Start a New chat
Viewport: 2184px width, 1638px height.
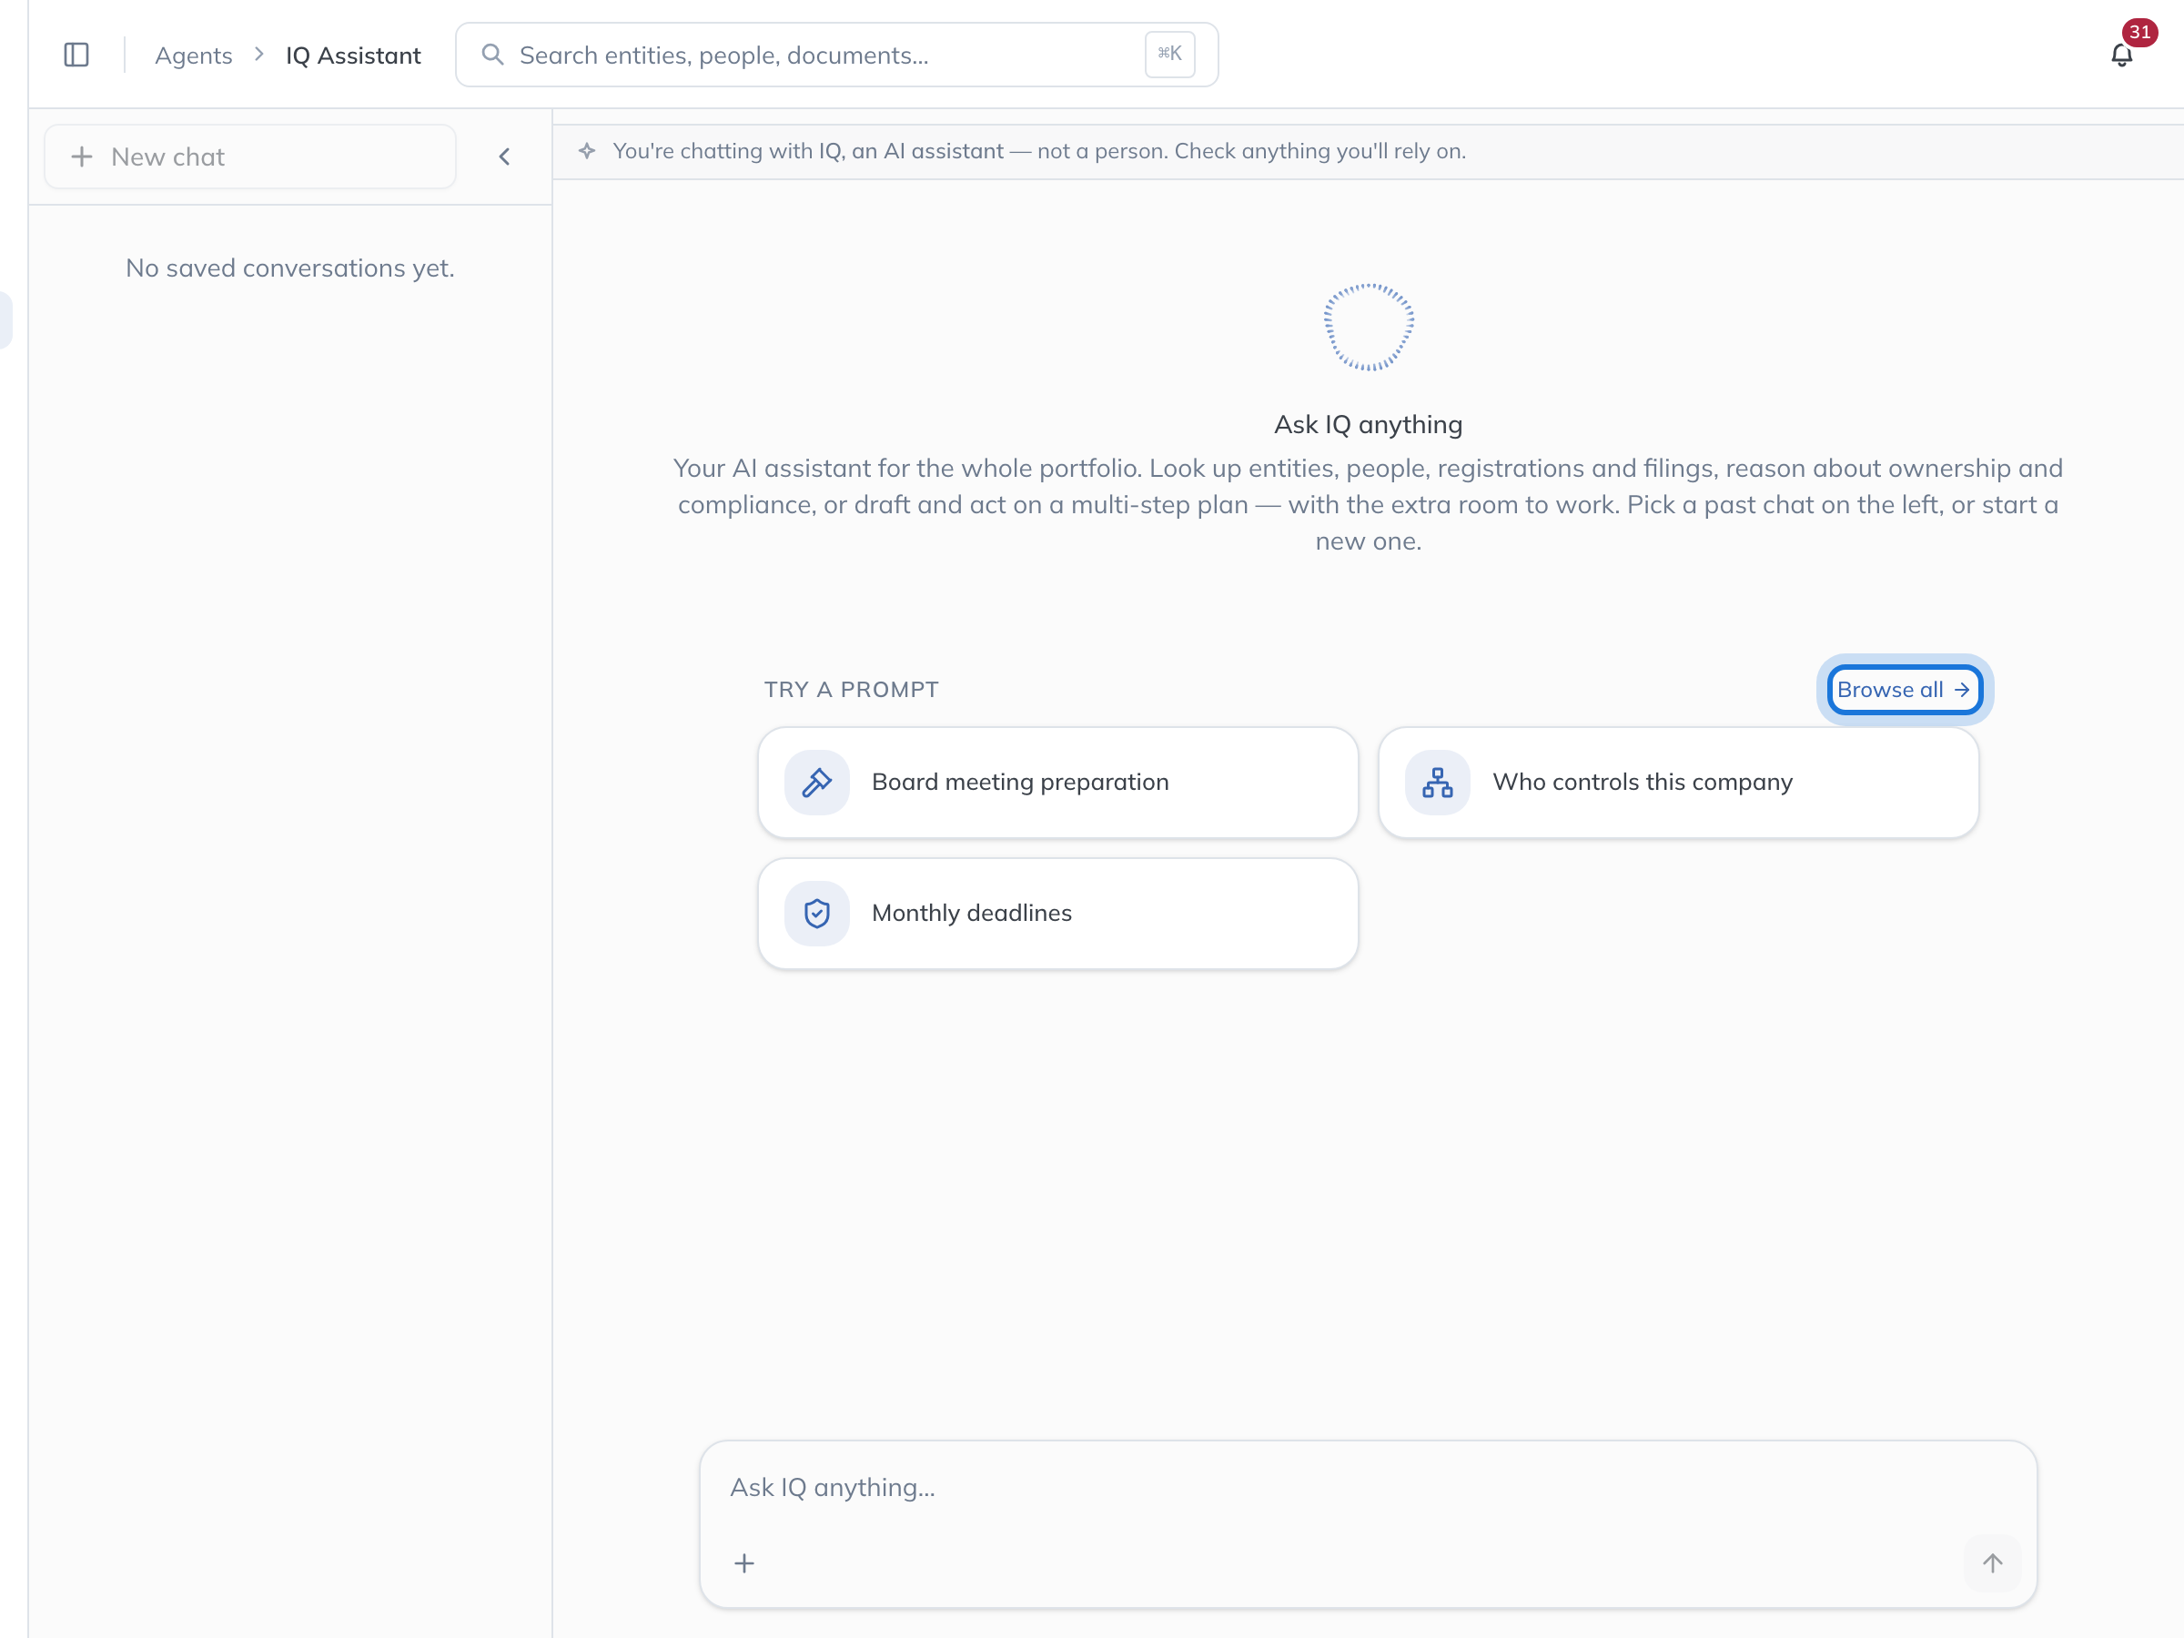point(250,157)
